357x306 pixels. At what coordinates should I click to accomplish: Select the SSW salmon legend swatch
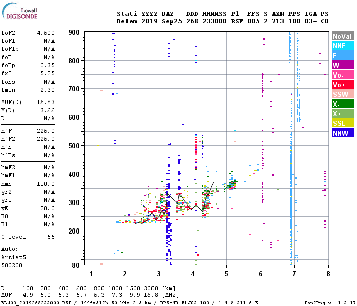pos(343,94)
